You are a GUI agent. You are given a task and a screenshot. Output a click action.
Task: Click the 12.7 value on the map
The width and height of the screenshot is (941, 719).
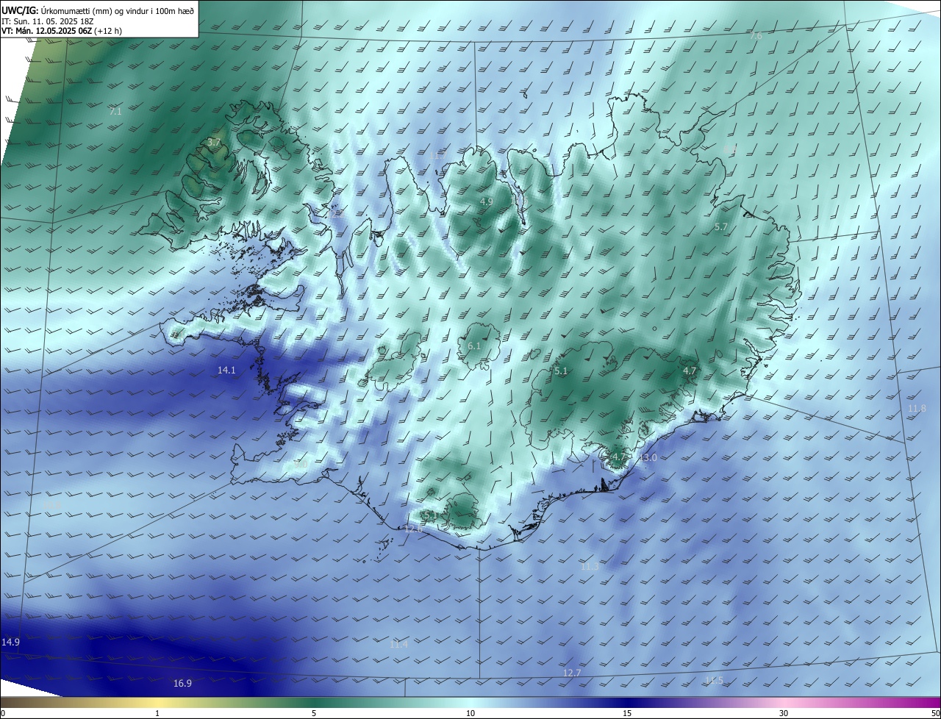(572, 673)
